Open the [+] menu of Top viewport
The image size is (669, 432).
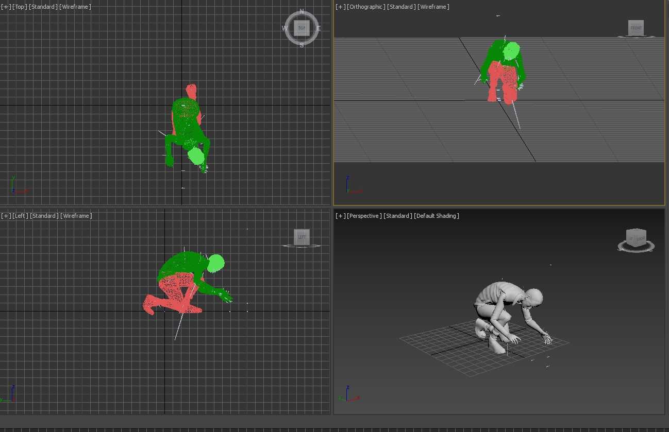(6, 7)
